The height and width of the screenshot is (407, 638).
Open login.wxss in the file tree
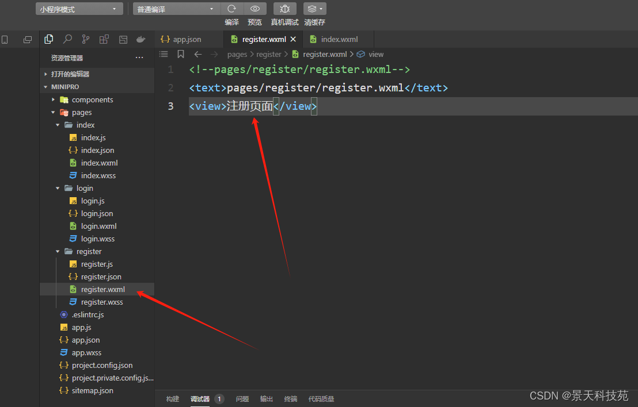pyautogui.click(x=97, y=239)
